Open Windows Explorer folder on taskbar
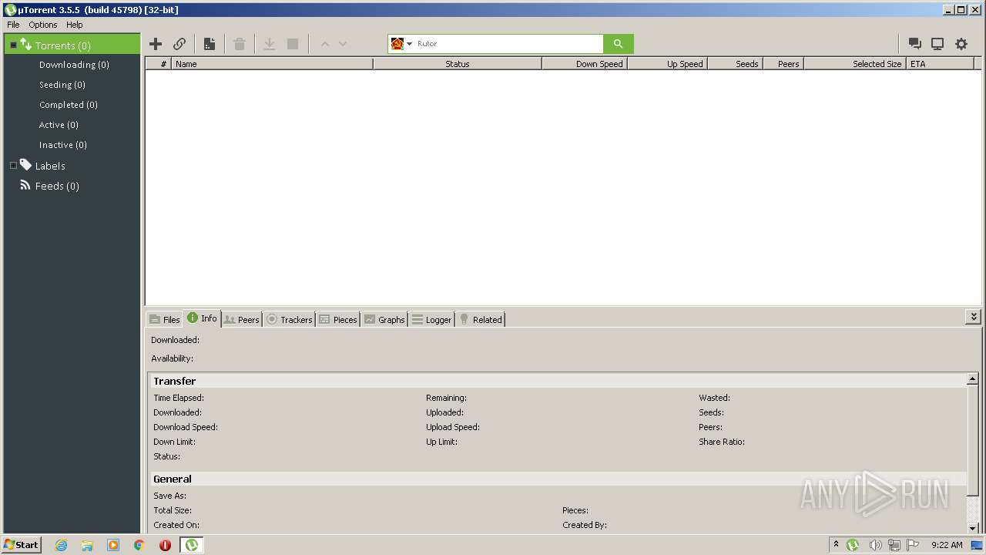The image size is (986, 555). [87, 545]
